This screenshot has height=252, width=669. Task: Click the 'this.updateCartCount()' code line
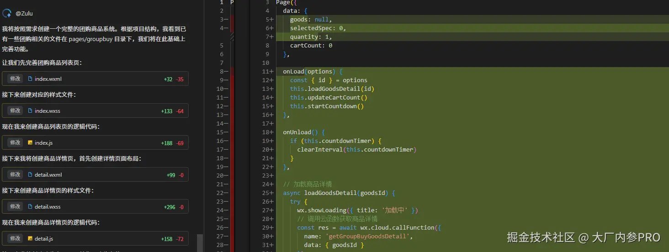point(329,97)
